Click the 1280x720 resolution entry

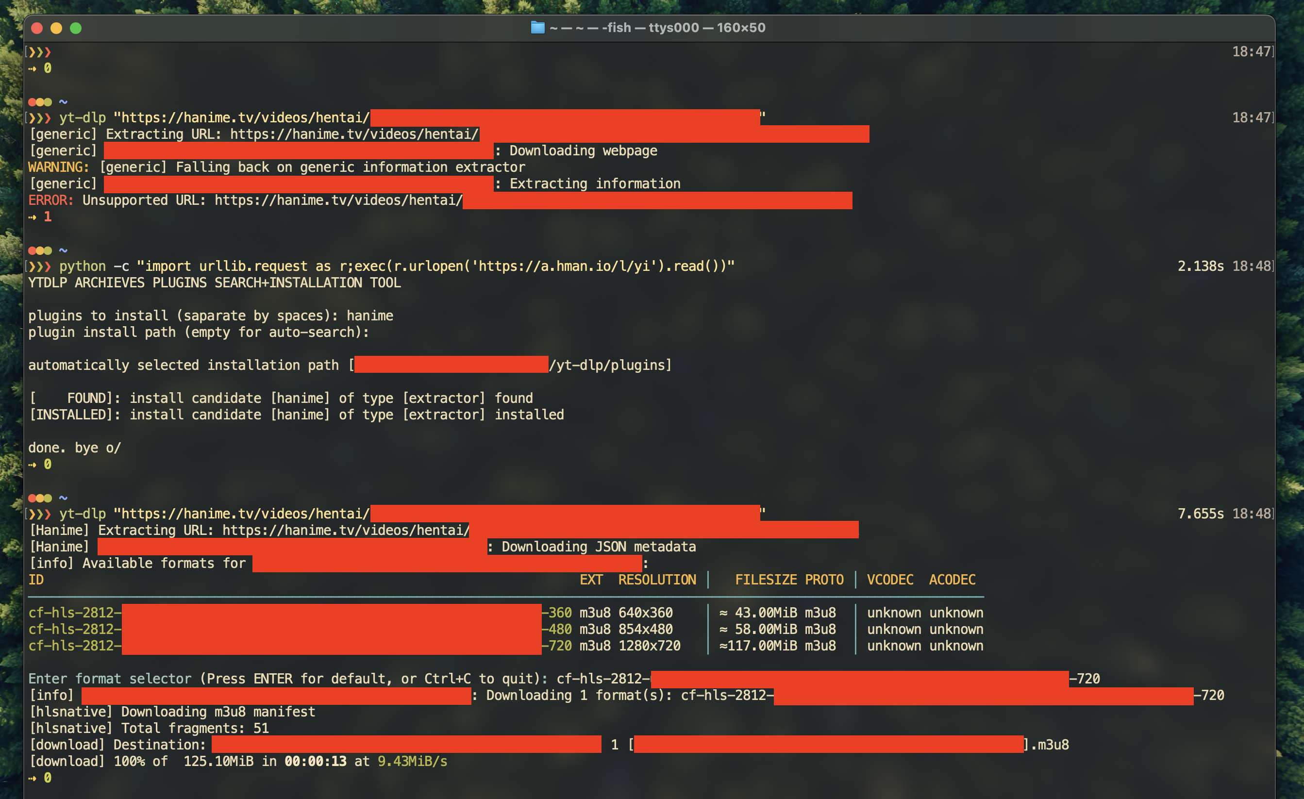pyautogui.click(x=649, y=646)
